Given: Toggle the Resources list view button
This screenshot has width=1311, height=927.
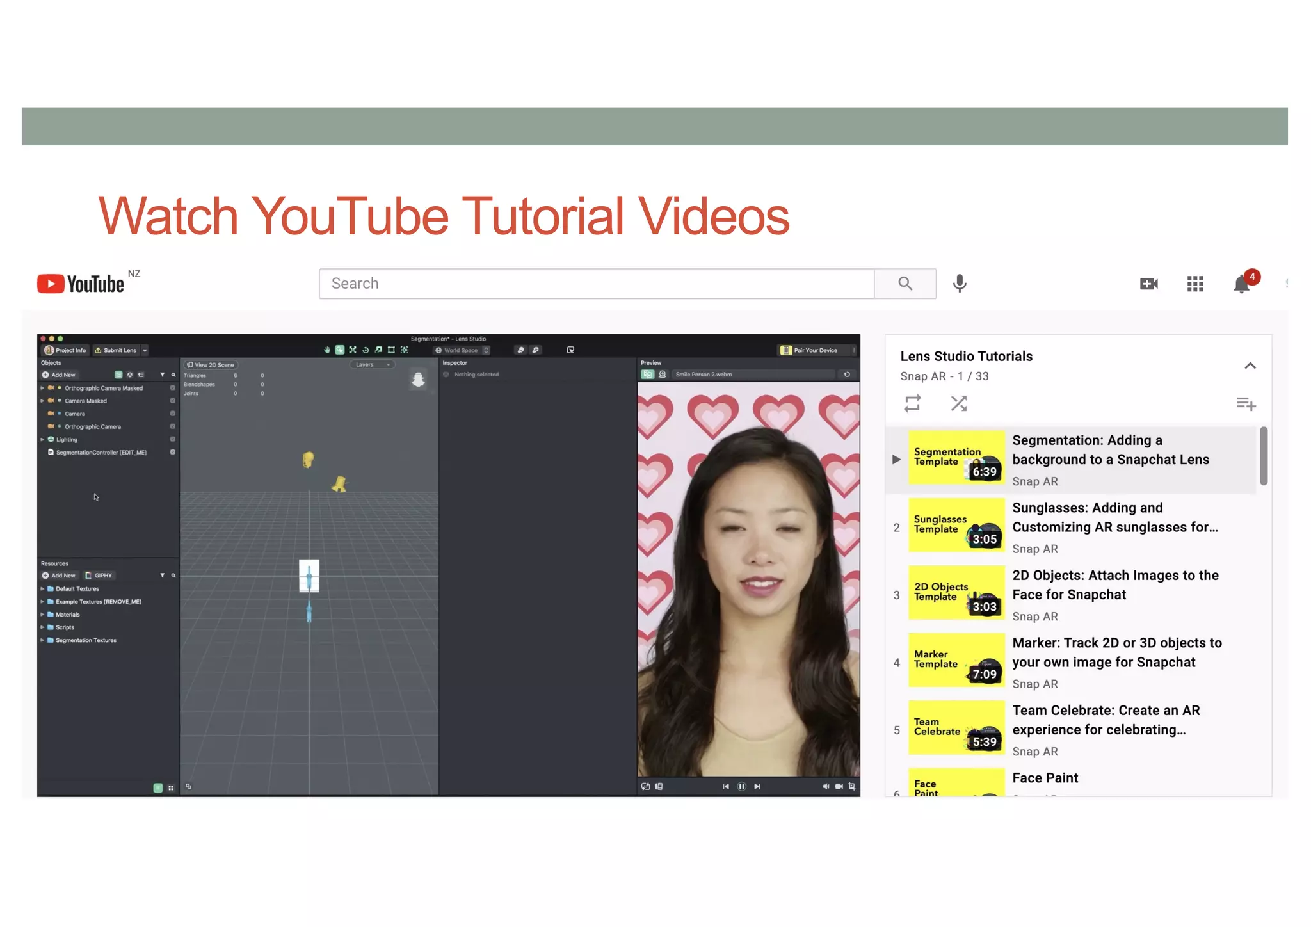Looking at the screenshot, I should click(x=158, y=788).
